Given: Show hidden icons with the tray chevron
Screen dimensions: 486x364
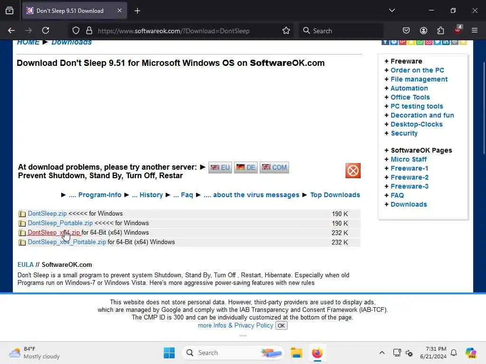Looking at the screenshot, I should click(382, 353).
